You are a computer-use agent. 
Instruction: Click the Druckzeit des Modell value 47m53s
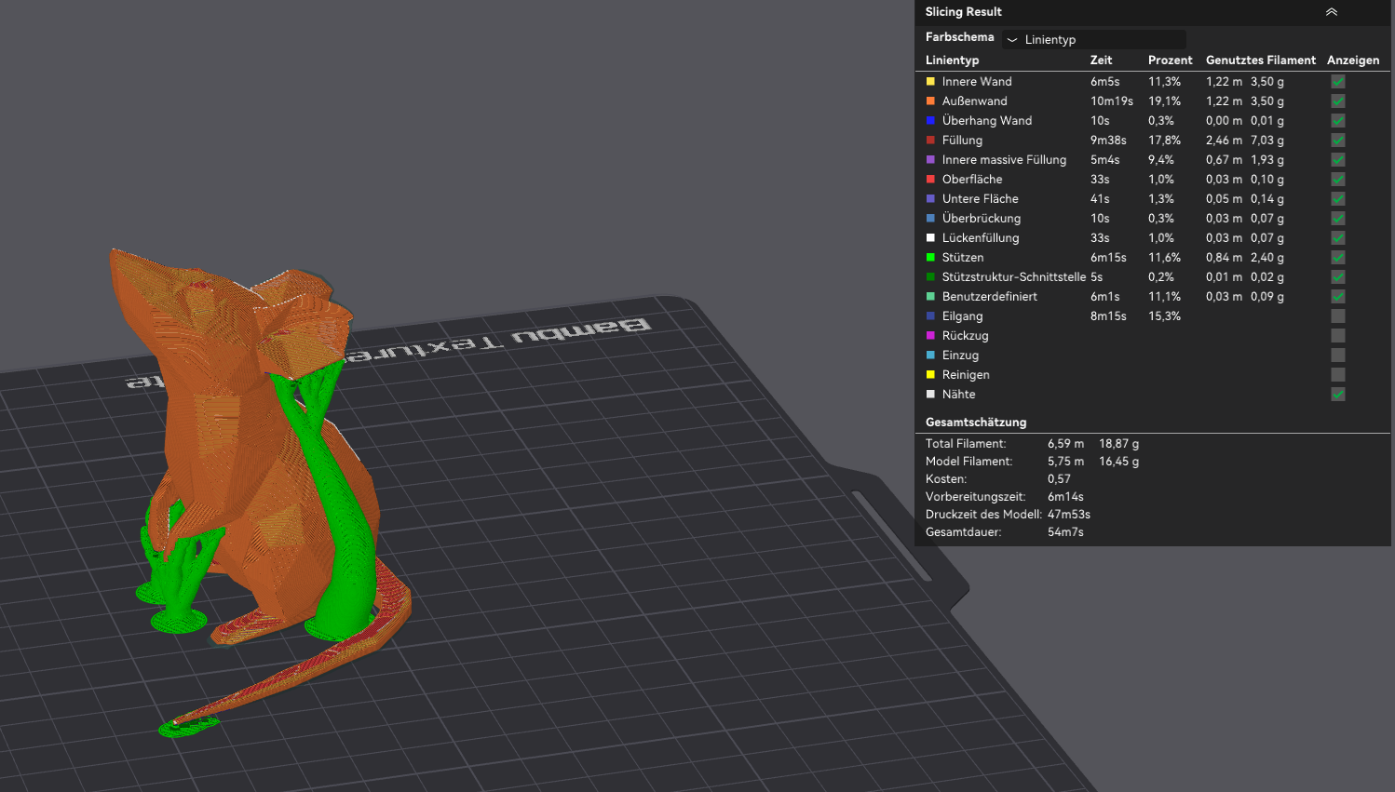click(1069, 515)
